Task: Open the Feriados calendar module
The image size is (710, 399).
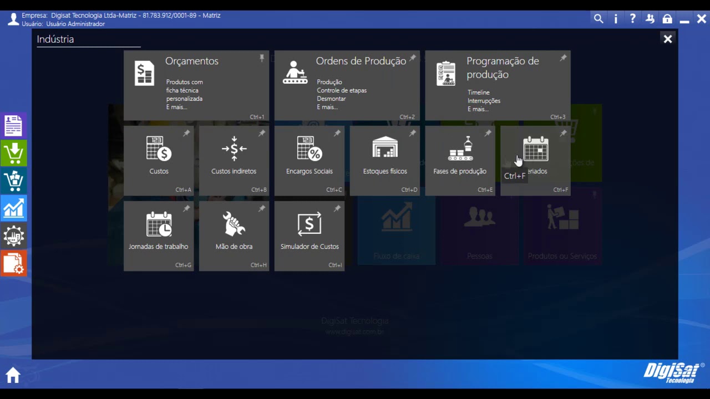Action: tap(535, 161)
